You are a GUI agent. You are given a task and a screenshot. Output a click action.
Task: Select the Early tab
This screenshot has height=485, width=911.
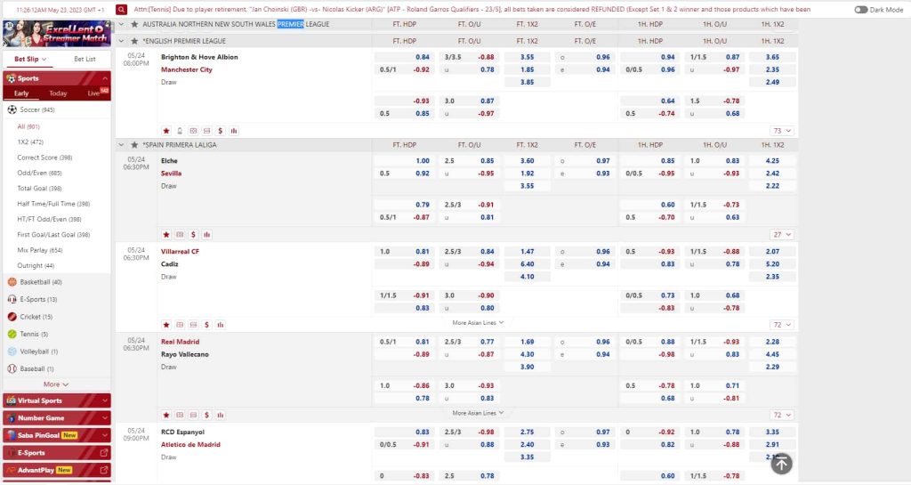point(21,93)
